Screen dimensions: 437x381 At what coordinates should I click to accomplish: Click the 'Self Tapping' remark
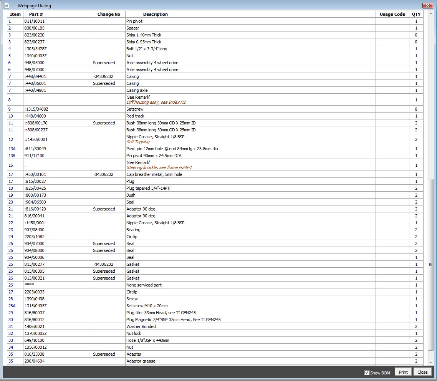(138, 142)
